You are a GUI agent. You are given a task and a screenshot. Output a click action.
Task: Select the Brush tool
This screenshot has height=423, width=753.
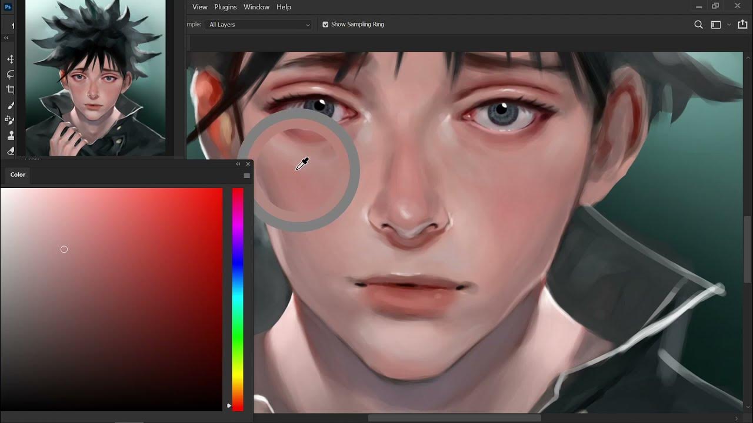tap(11, 105)
